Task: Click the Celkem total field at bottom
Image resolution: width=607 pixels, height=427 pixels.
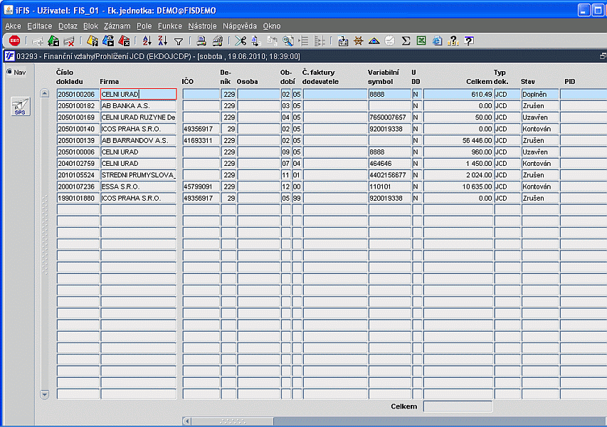Action: [x=458, y=406]
